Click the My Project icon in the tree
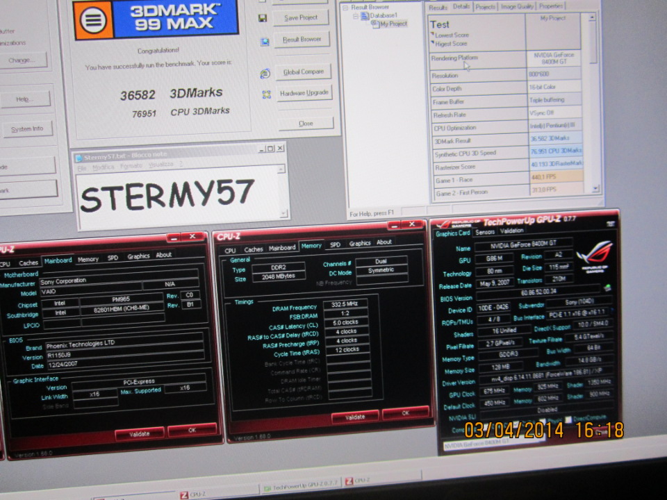The height and width of the screenshot is (500, 667). pos(374,23)
